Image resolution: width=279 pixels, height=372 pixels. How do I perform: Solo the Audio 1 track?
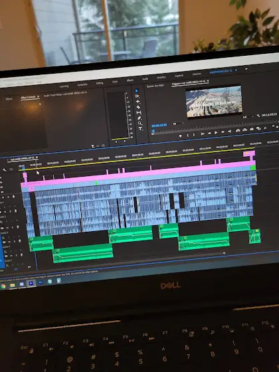[x=8, y=197]
